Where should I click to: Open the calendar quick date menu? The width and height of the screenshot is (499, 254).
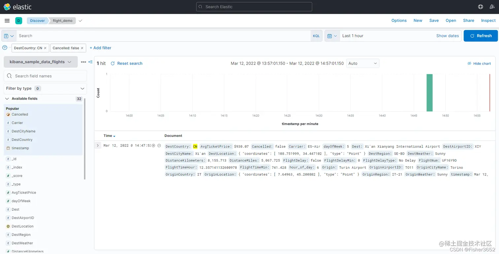[332, 36]
